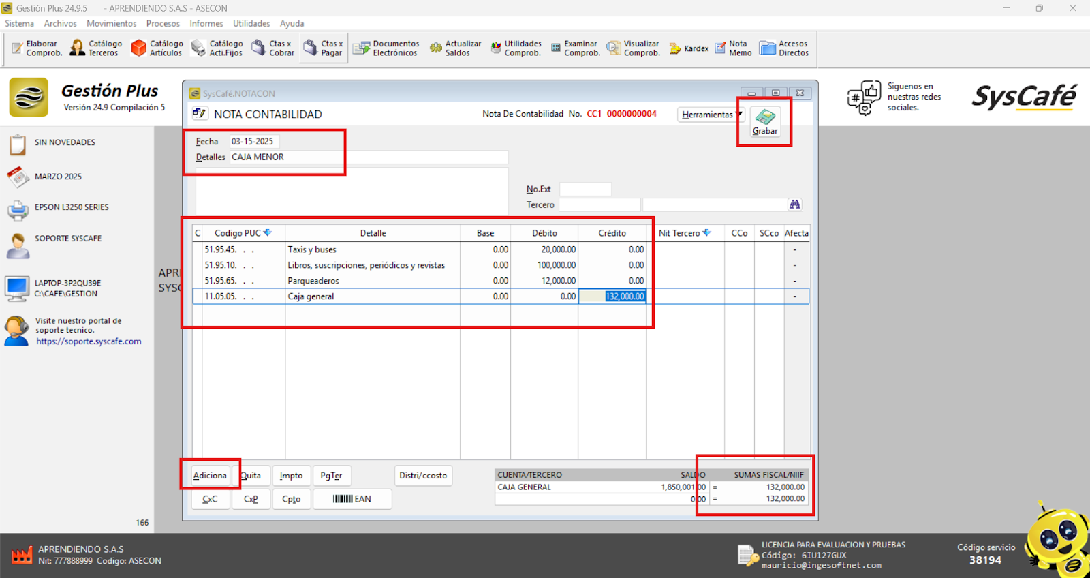Expand the Herramientas dropdown
Image resolution: width=1090 pixels, height=578 pixels.
pos(711,115)
